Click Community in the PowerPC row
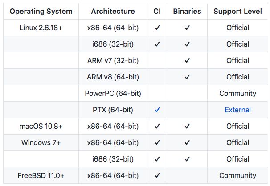The width and height of the screenshot is (270, 186). coord(237,93)
